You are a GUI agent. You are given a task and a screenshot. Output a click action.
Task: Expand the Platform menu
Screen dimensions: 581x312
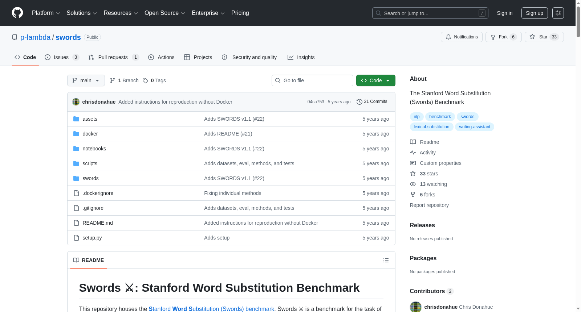point(46,13)
